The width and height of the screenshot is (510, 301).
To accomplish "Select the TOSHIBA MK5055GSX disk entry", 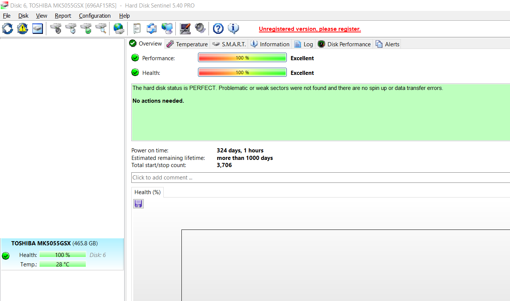I will pos(62,254).
